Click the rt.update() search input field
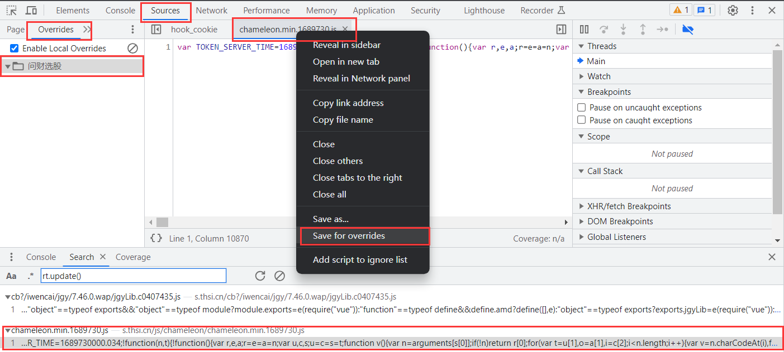This screenshot has height=352, width=784. pyautogui.click(x=133, y=276)
